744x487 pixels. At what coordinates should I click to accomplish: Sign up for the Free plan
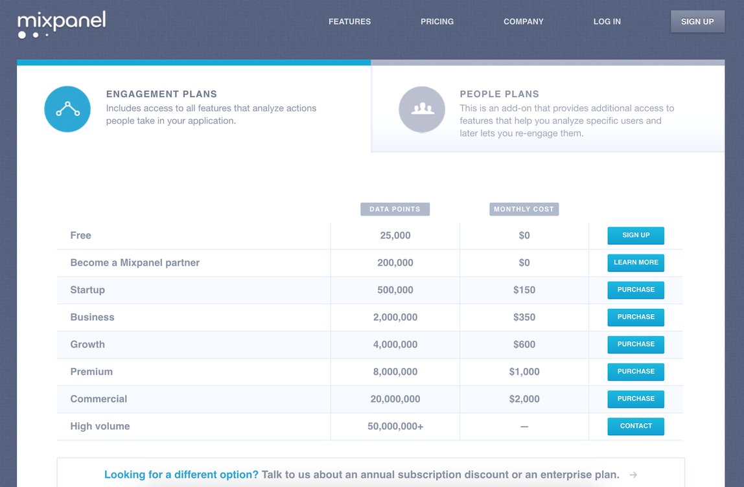(x=636, y=235)
